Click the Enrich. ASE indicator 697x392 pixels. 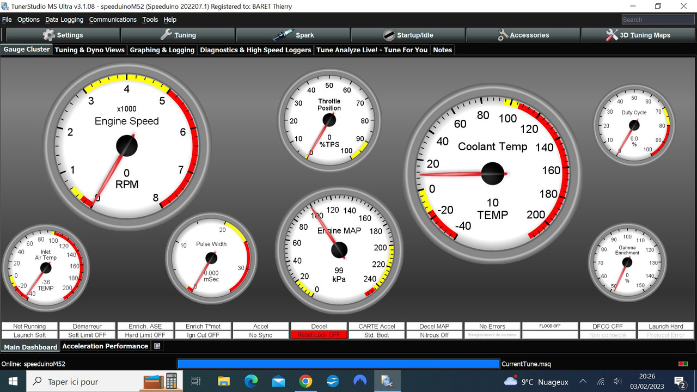pos(145,326)
